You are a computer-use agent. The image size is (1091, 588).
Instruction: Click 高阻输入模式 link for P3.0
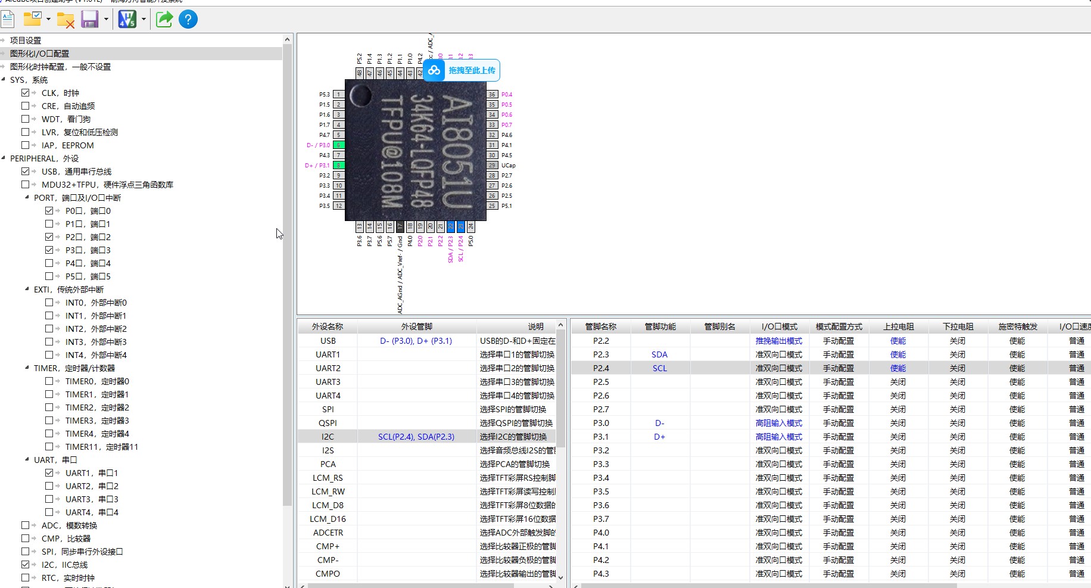pos(778,423)
